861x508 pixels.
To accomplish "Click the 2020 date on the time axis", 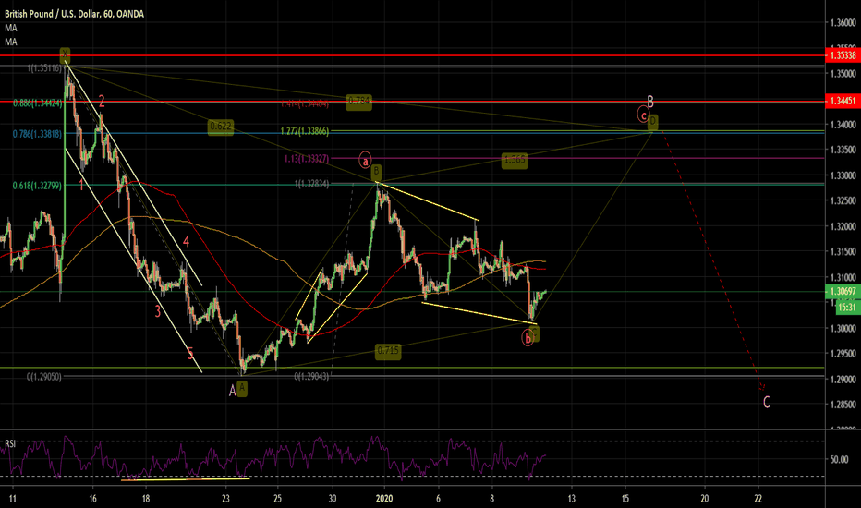I will (384, 499).
